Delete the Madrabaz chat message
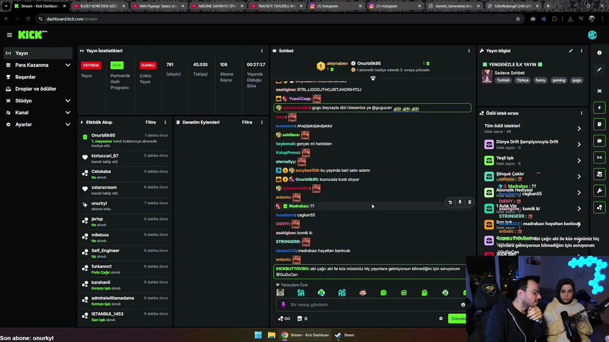Viewport: 609px width, 342px height. click(x=470, y=202)
